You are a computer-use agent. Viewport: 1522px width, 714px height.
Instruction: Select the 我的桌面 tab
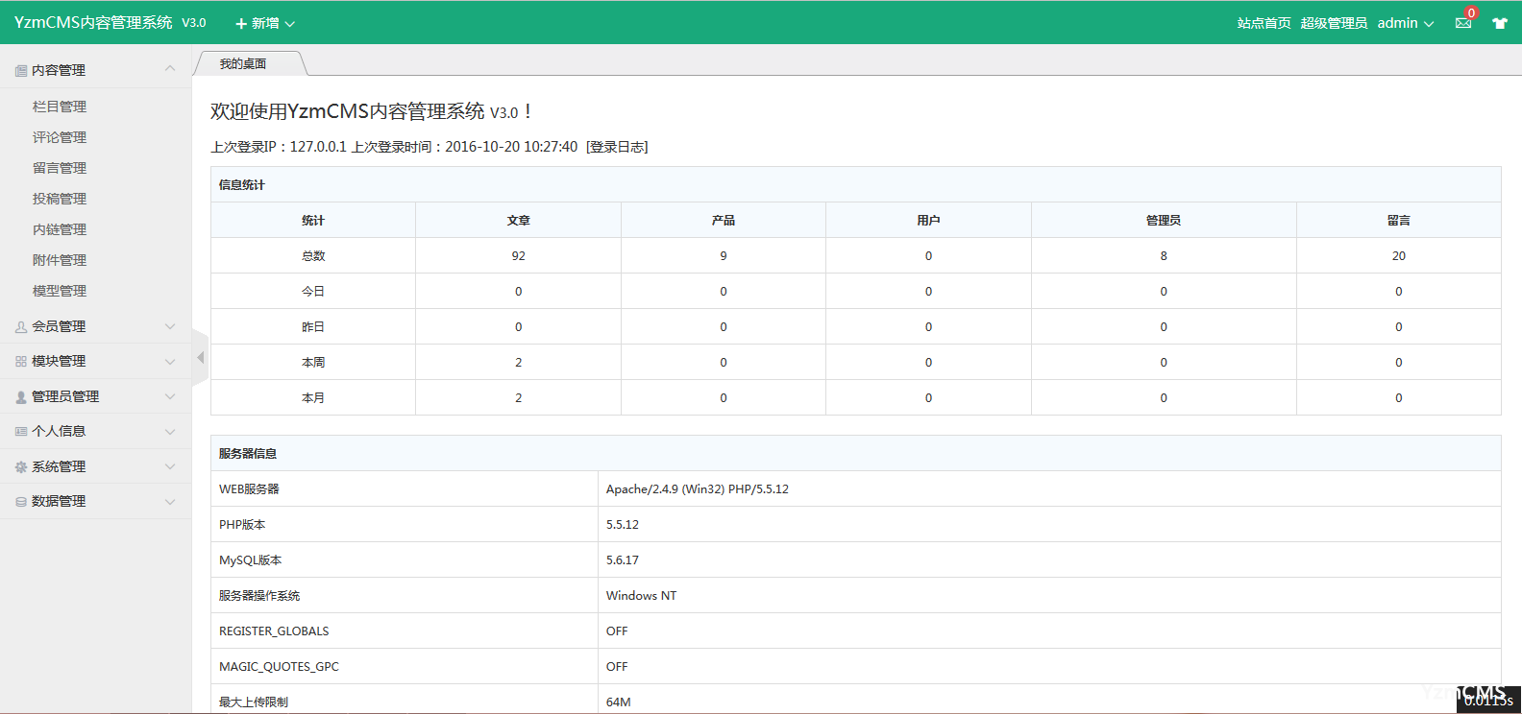243,64
